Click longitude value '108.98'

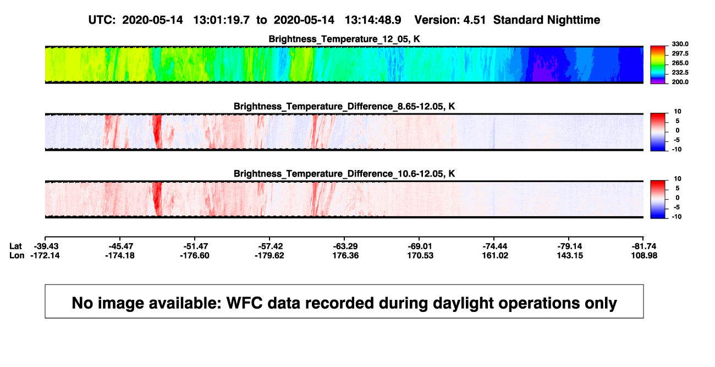pyautogui.click(x=643, y=255)
